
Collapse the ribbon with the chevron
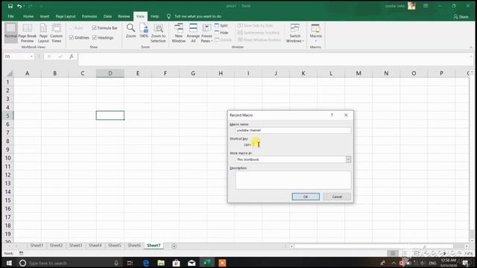click(x=470, y=47)
